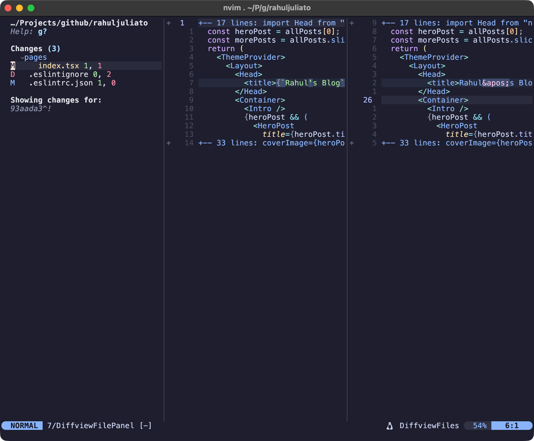Expand left pane's 33-lines fold marker
The image size is (534, 441).
point(169,143)
